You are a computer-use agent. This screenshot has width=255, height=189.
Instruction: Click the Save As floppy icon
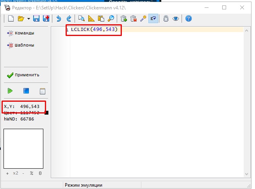46,18
